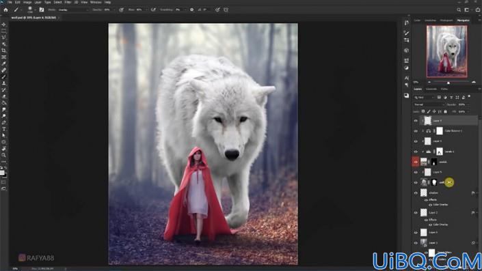Screen dimensions: 482x271
Task: Select the Crop tool
Action: point(3,51)
